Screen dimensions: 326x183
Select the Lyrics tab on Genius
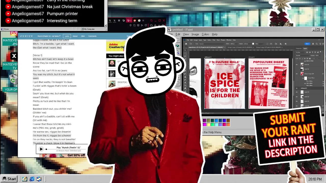point(67,36)
